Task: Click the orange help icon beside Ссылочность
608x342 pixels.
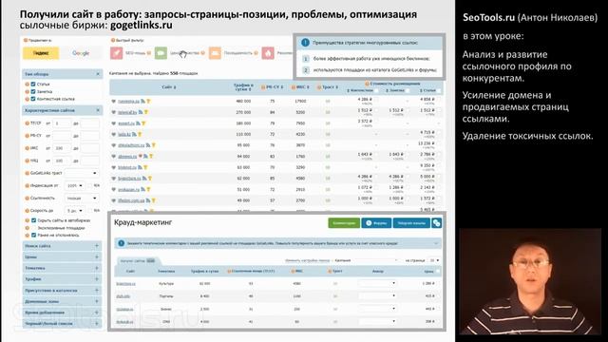Action: tap(28, 199)
